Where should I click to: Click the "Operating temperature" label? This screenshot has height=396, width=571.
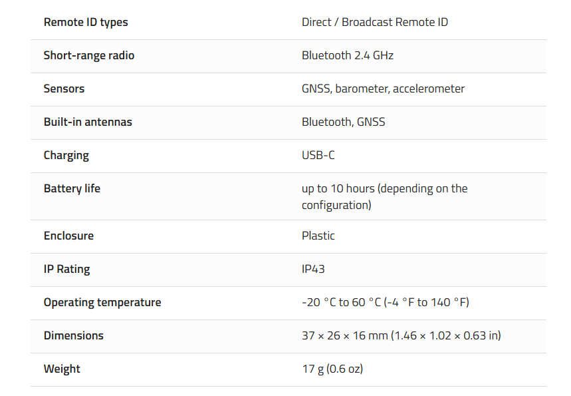tap(102, 303)
